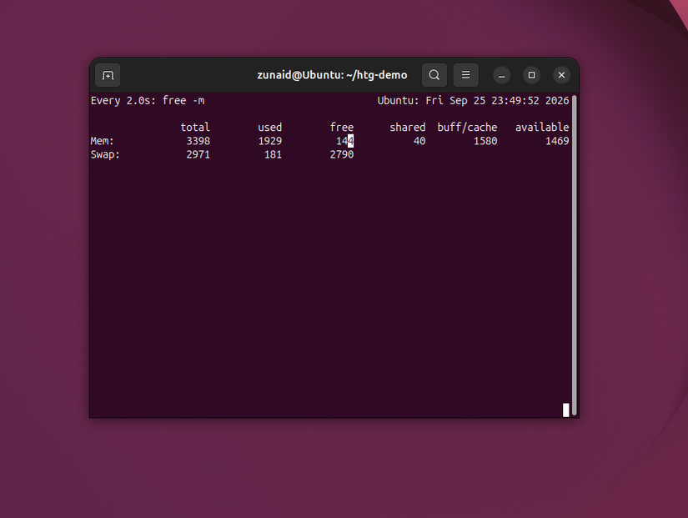
Task: Click the Mem used value 1929
Action: click(x=270, y=141)
